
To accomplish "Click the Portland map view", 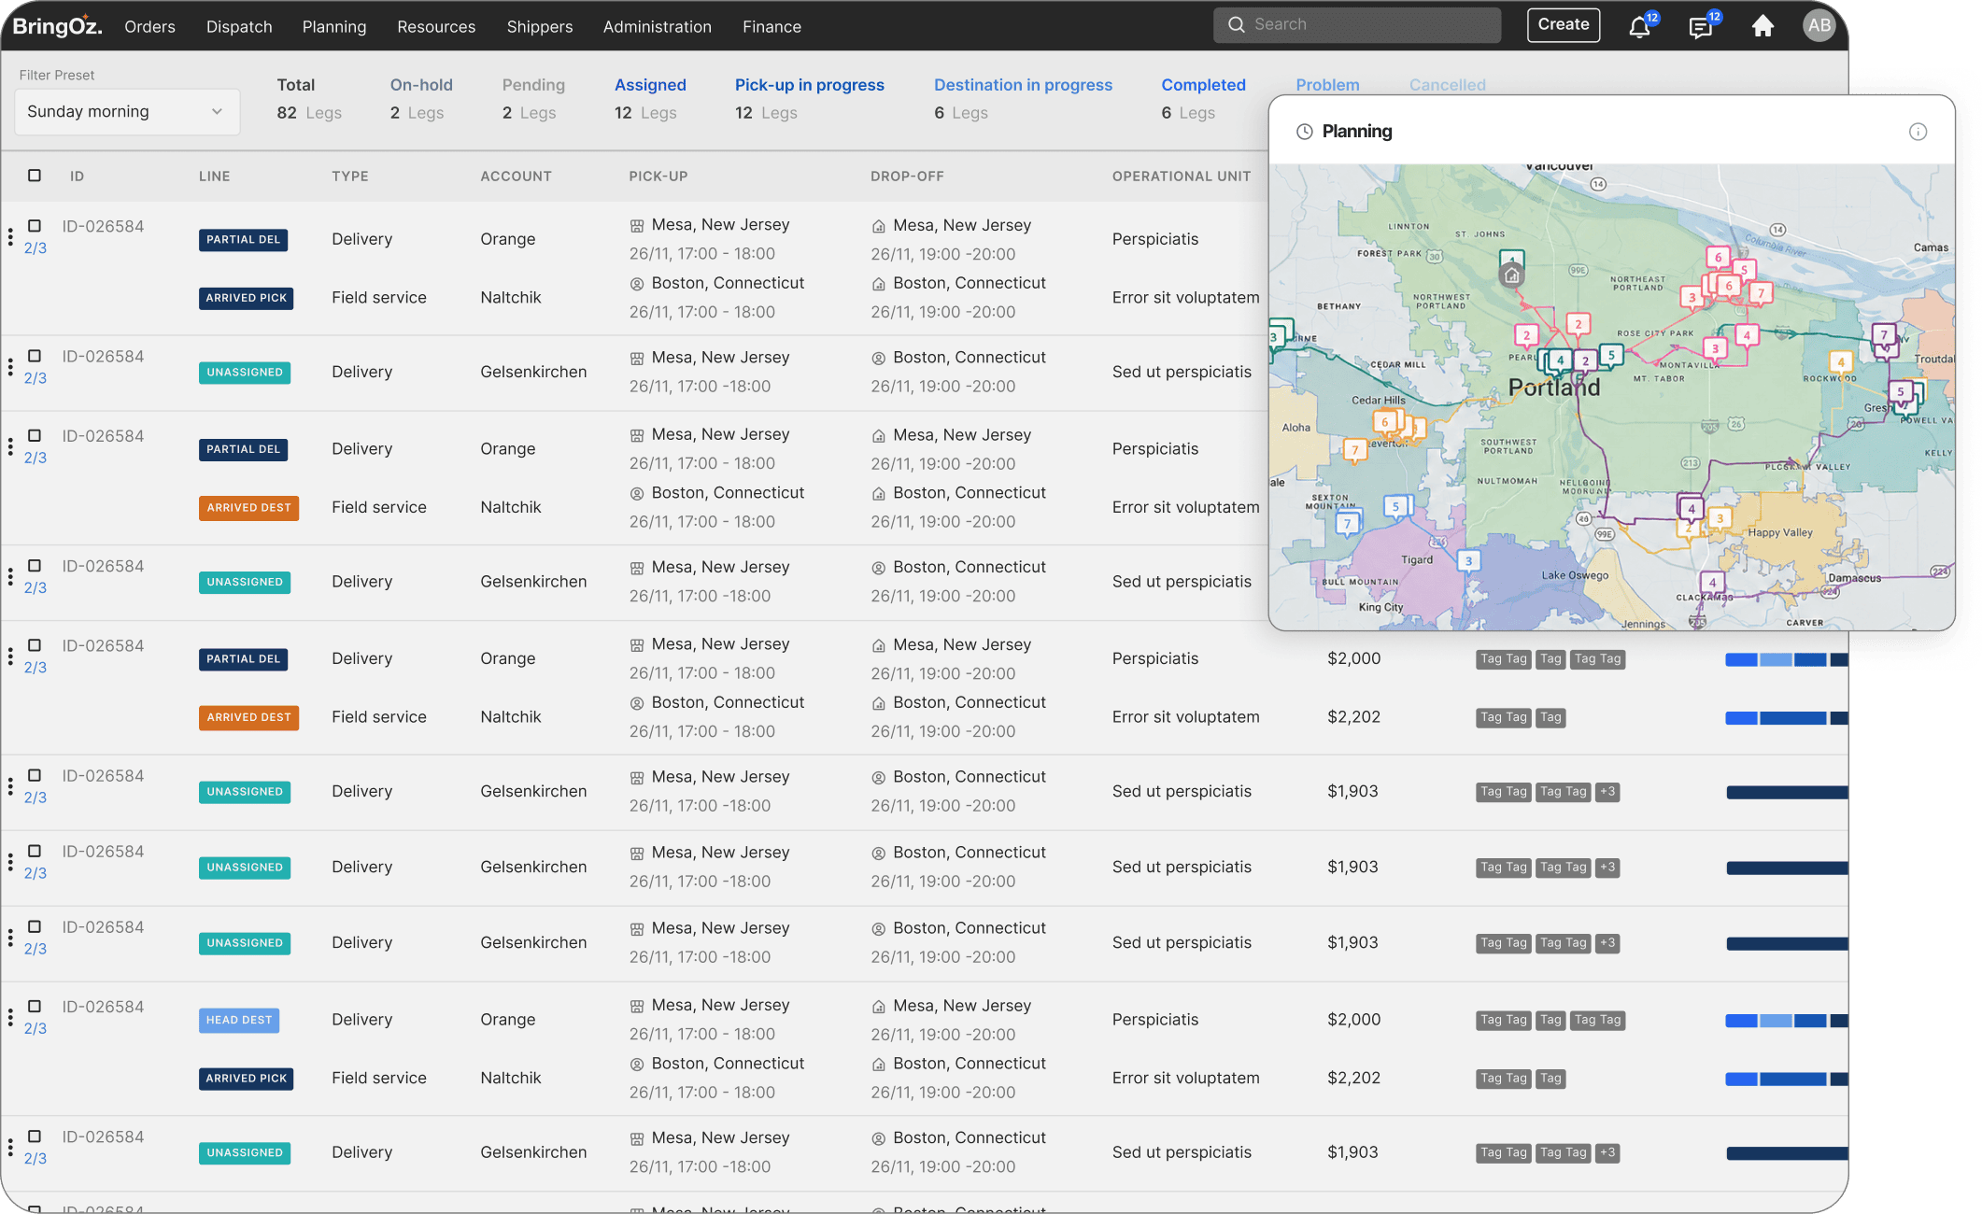I will click(1611, 397).
